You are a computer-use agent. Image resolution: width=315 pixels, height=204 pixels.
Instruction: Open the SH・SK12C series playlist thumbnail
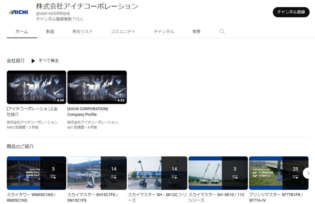[x=157, y=173]
